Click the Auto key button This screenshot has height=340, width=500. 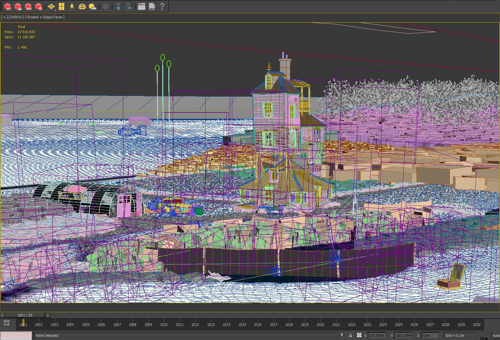[x=496, y=335]
